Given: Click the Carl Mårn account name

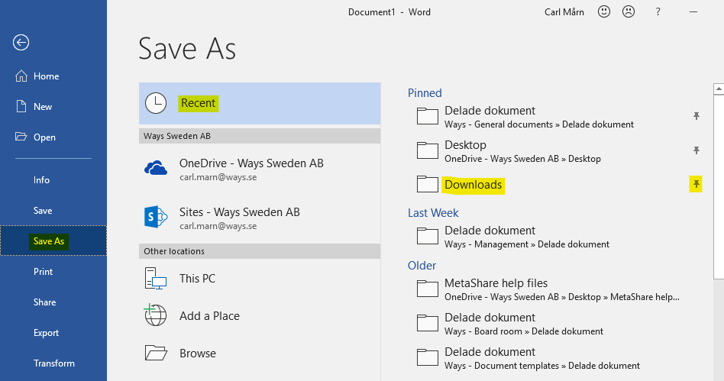Looking at the screenshot, I should (564, 12).
